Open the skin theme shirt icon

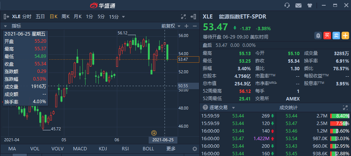310,5
